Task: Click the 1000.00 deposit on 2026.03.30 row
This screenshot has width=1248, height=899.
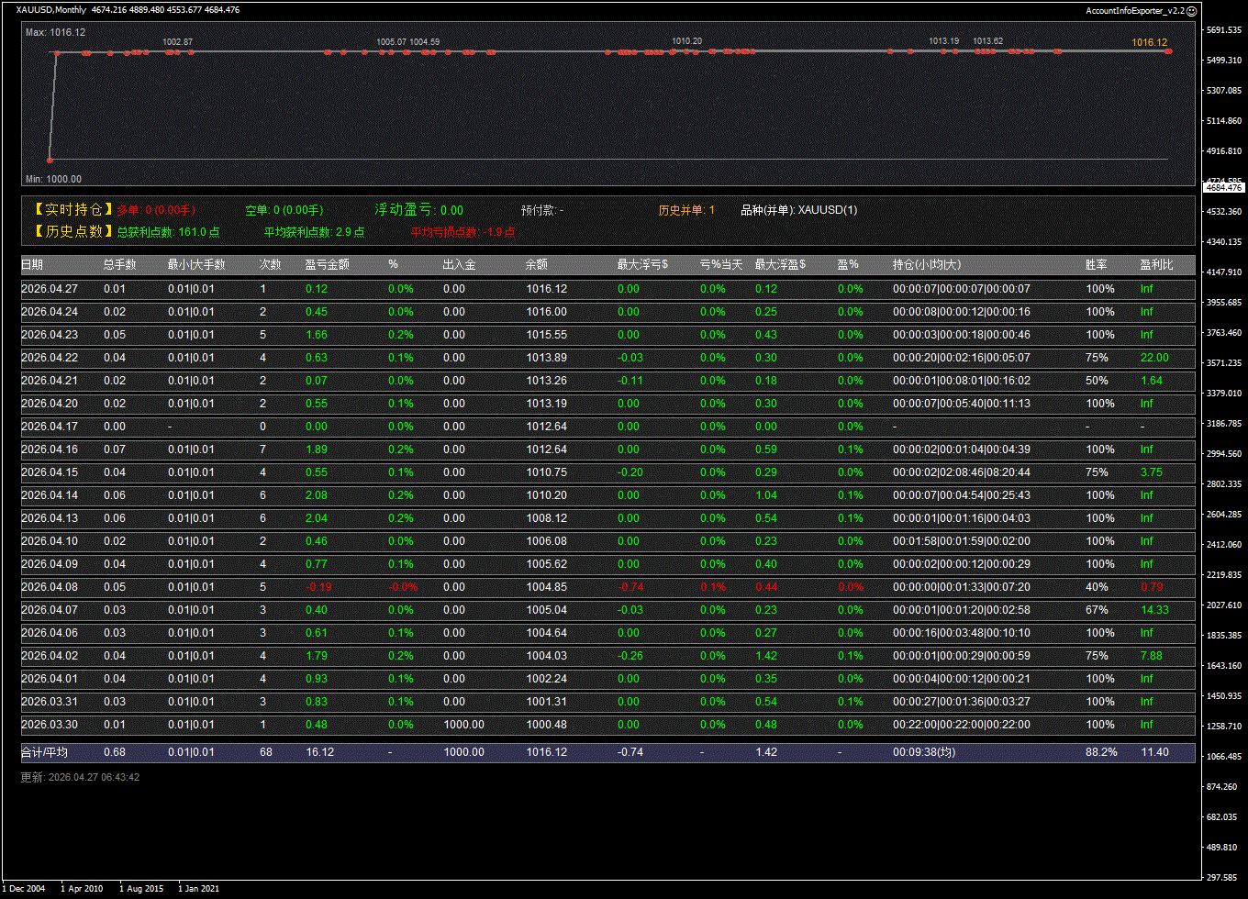Action: (463, 725)
